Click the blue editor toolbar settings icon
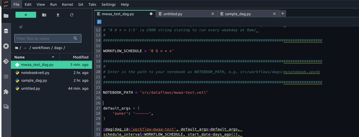 pos(99,22)
